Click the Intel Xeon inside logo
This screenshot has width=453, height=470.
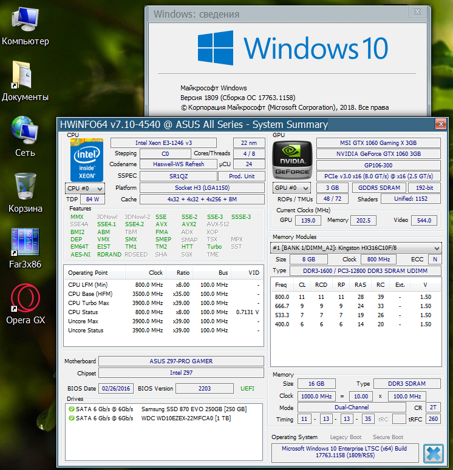(x=87, y=160)
